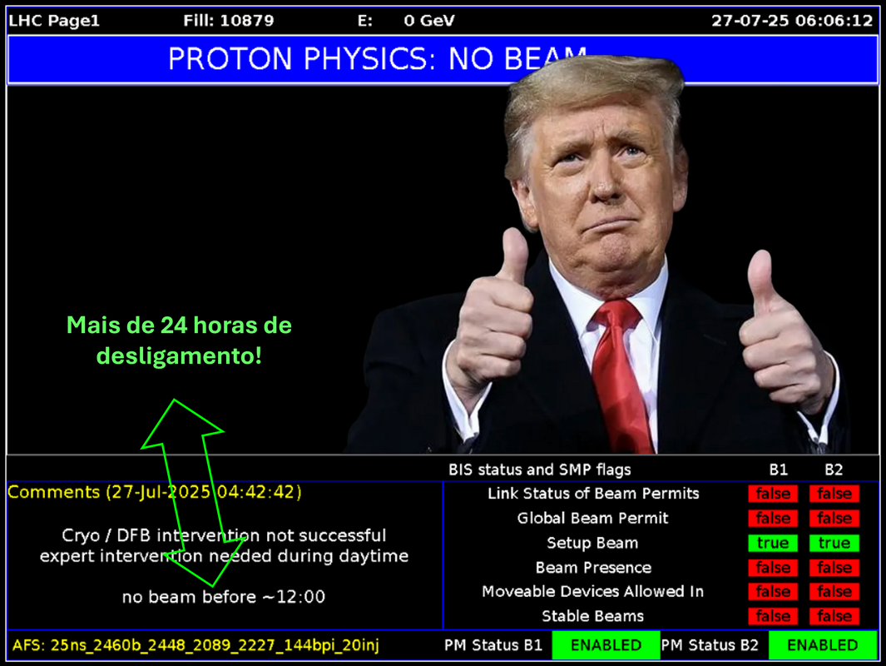Click the "no beam before ~12:00" comment line
886x666 pixels.
(x=223, y=597)
